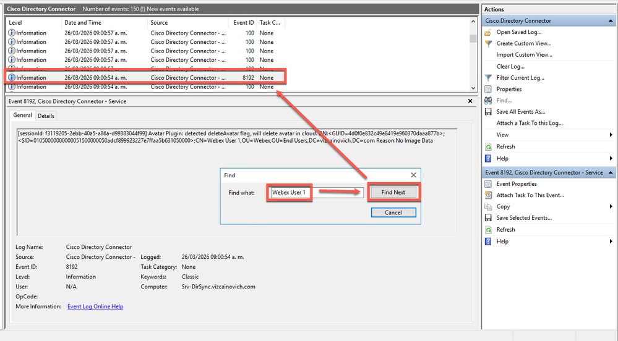Click Save Selected Events disk icon
The image size is (618, 341).
488,217
